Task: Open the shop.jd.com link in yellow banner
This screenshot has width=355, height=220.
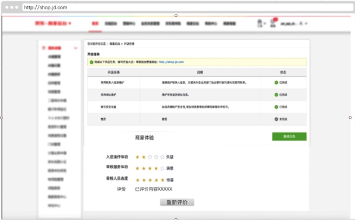Action: coord(171,62)
